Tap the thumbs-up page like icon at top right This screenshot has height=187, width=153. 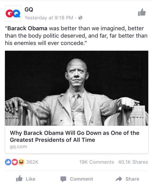(142, 12)
